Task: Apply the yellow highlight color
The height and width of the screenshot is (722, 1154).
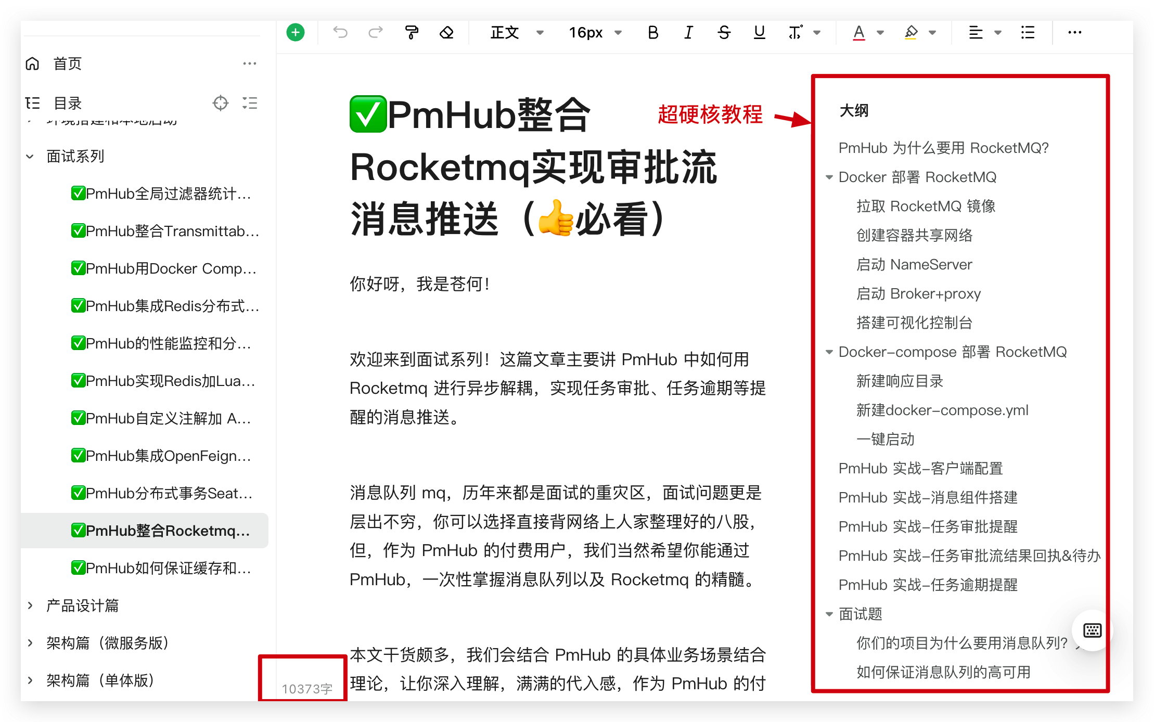Action: [911, 32]
